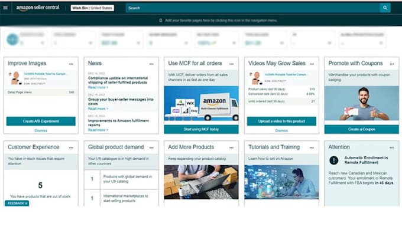Open the News card options menu
402x227 pixels.
[151, 64]
